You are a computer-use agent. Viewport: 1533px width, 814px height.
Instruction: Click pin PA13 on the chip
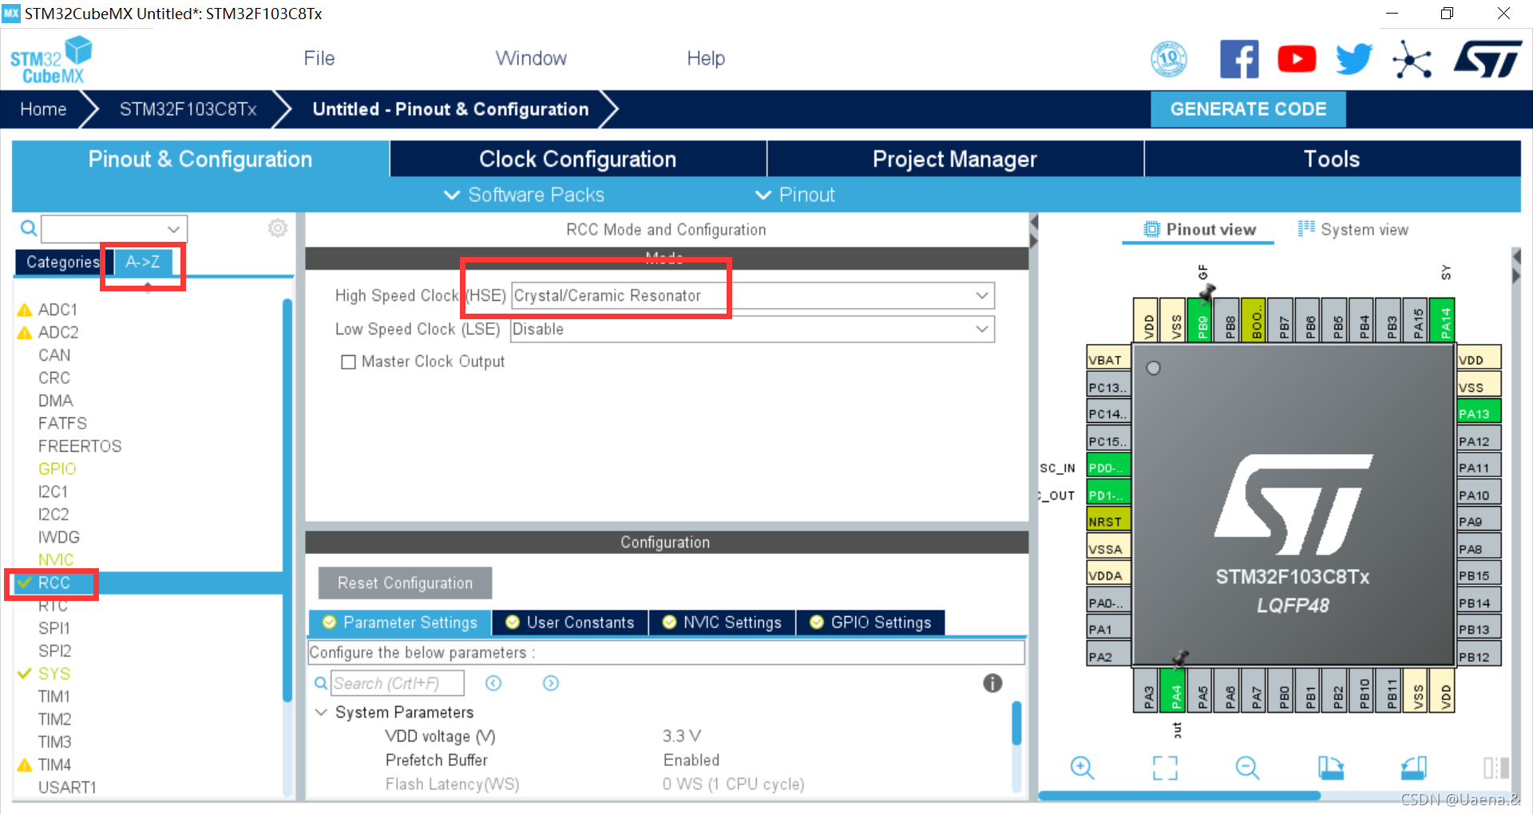pyautogui.click(x=1479, y=413)
